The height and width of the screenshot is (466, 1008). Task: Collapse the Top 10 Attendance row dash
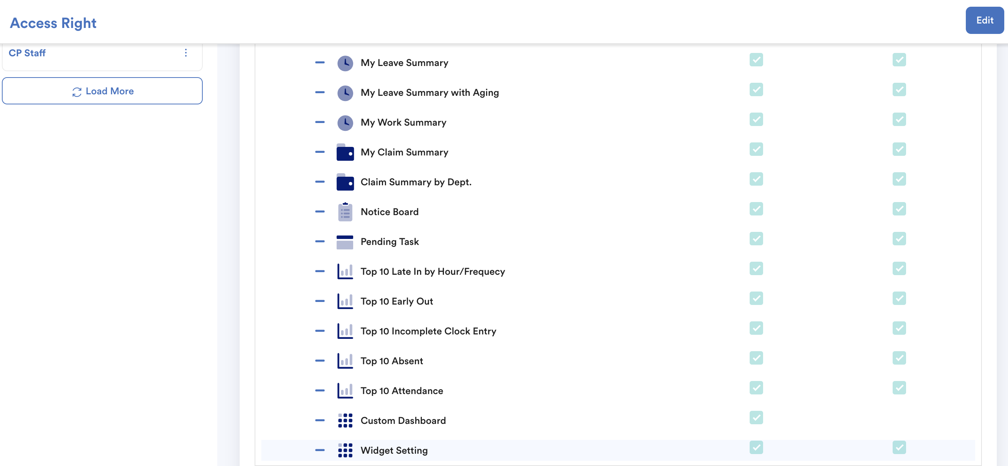[320, 391]
